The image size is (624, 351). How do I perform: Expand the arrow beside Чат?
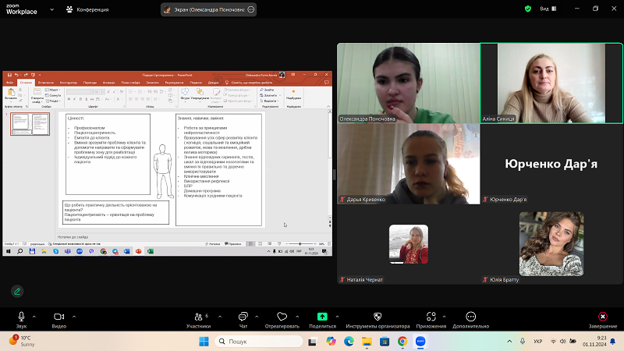click(x=257, y=317)
